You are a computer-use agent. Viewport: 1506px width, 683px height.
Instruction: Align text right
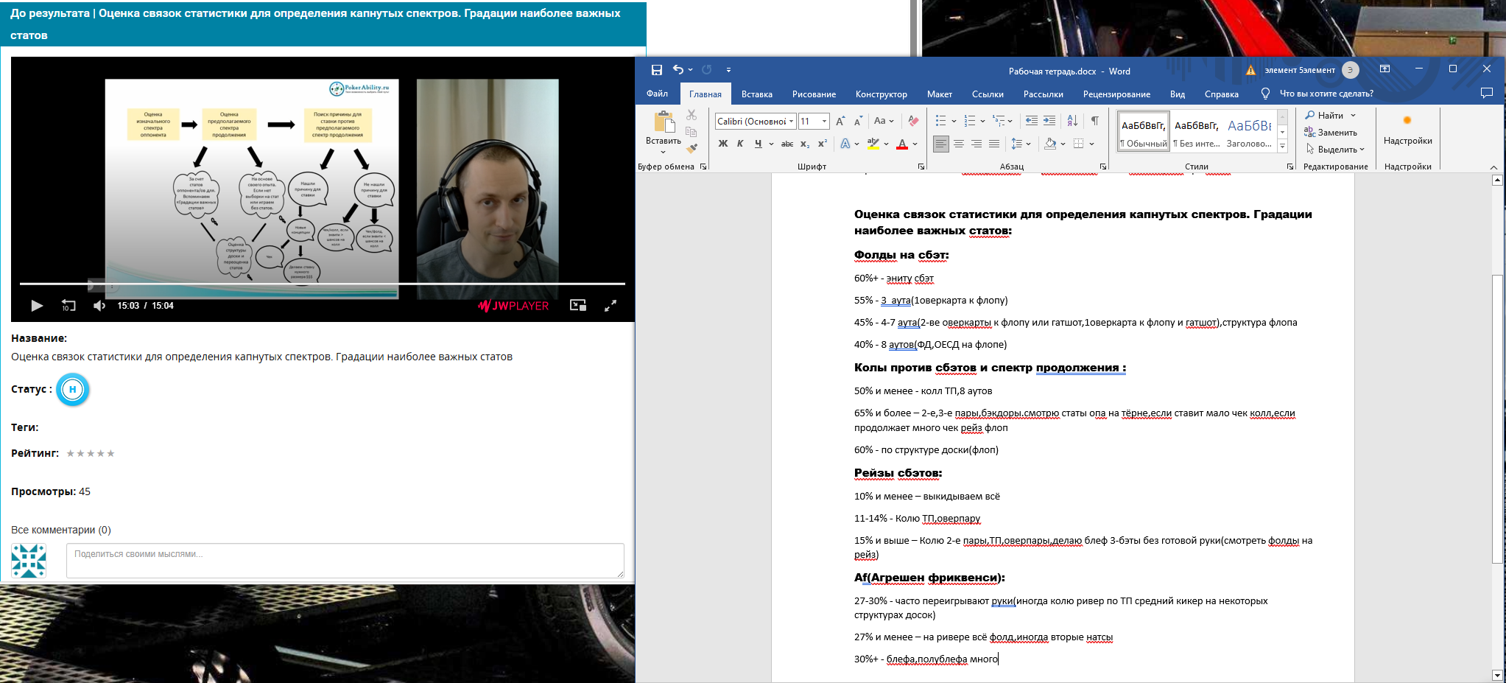coord(977,144)
